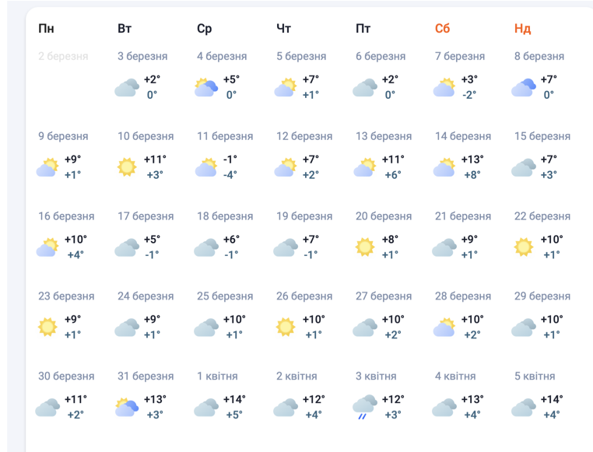The height and width of the screenshot is (452, 593).
Task: Click the Нд weekday column header
Action: pyautogui.click(x=522, y=29)
